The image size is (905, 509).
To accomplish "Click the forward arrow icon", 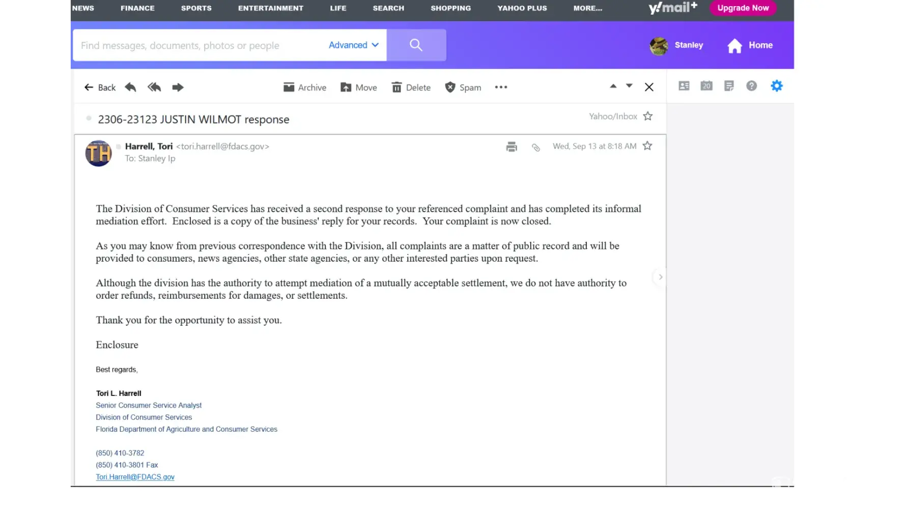I will pos(178,87).
